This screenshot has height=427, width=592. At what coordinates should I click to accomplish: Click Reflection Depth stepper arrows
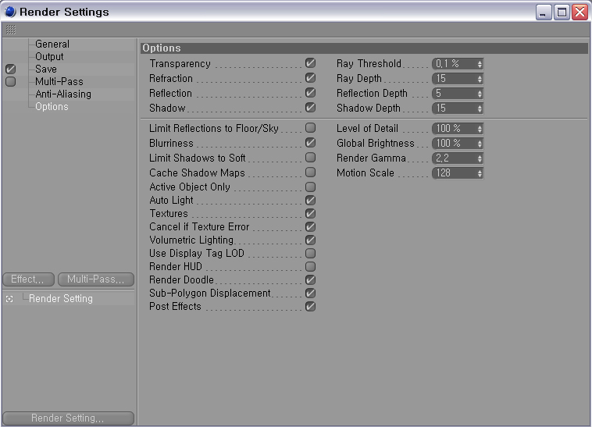click(480, 94)
